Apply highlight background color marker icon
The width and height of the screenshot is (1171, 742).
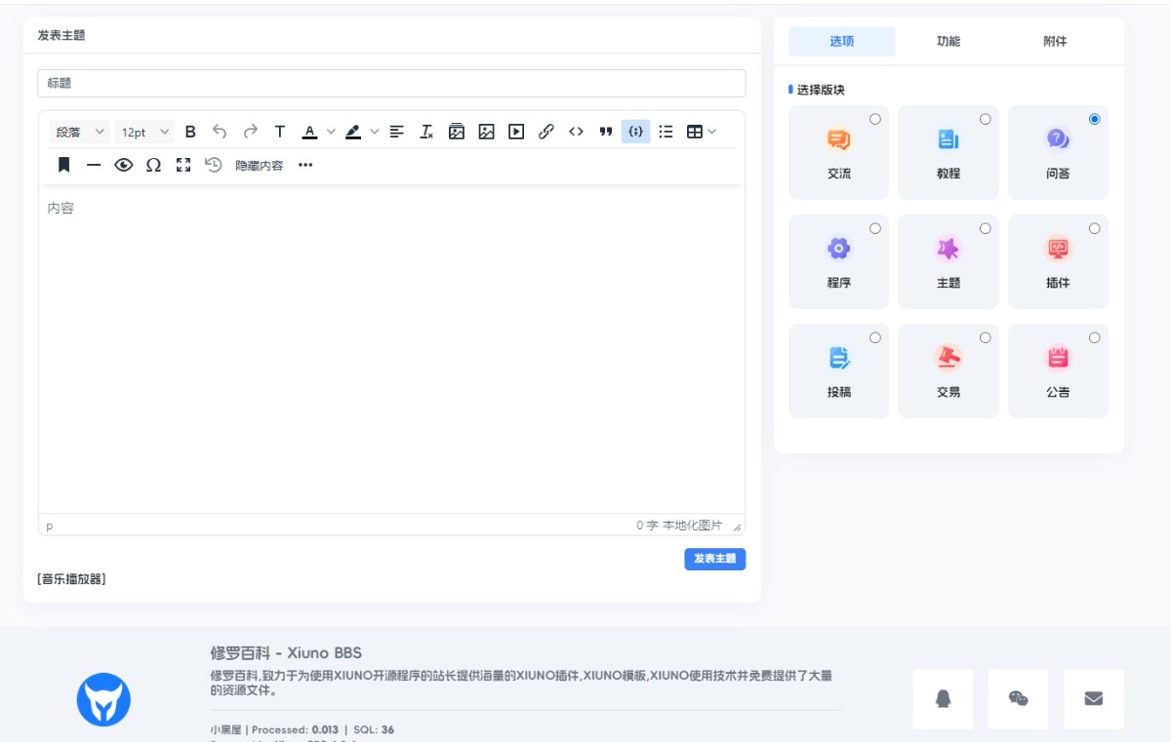pos(353,132)
